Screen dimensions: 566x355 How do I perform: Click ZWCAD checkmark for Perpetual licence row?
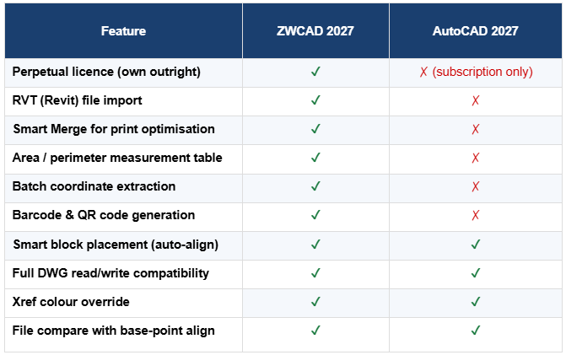click(x=315, y=72)
